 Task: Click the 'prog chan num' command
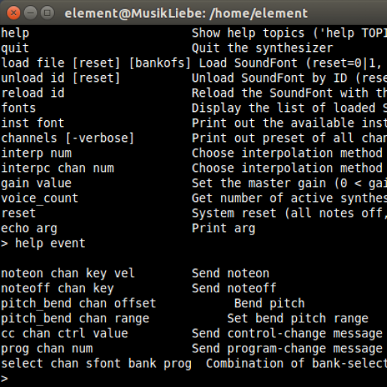coord(47,349)
